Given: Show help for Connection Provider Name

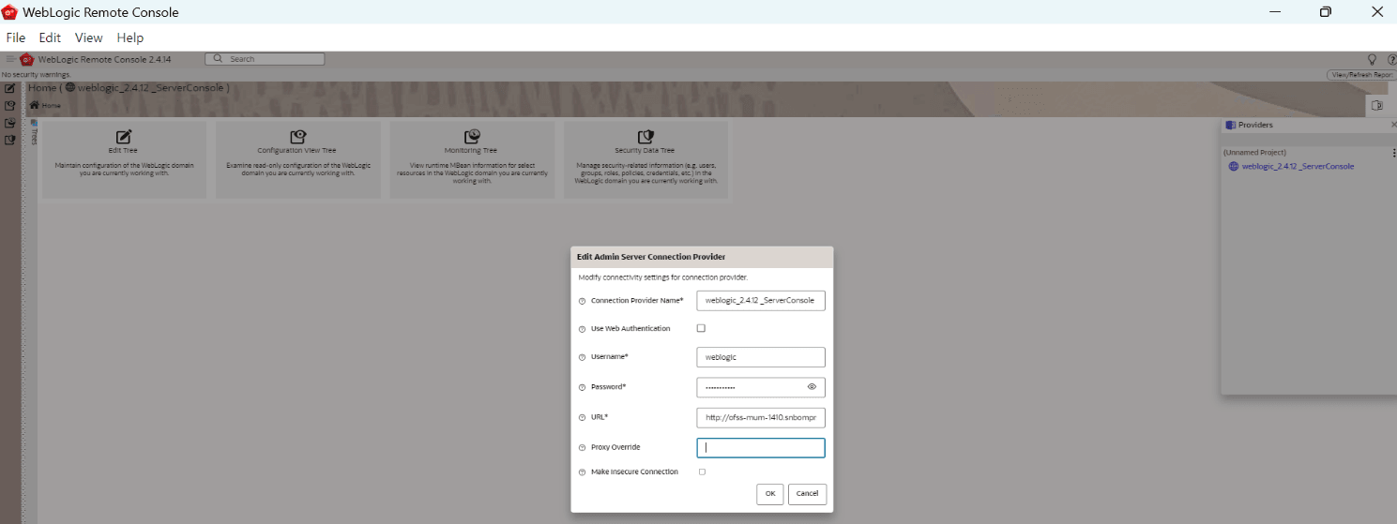Looking at the screenshot, I should [582, 301].
